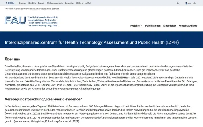This screenshot has width=203, height=127.
Task: Open the Mitarbeiter menu item
Action: [x=170, y=26]
